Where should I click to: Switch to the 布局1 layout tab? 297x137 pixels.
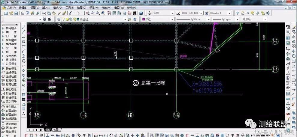pyautogui.click(x=56, y=130)
